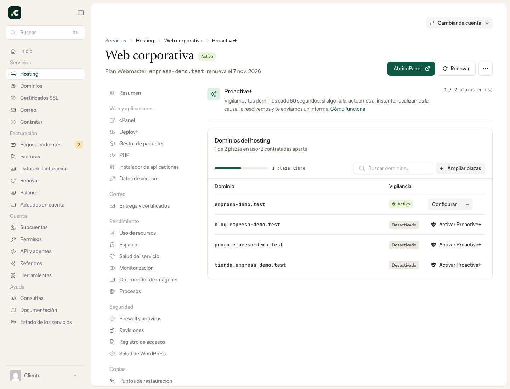Click the Abrir cPanel button
This screenshot has height=389, width=510.
click(411, 69)
